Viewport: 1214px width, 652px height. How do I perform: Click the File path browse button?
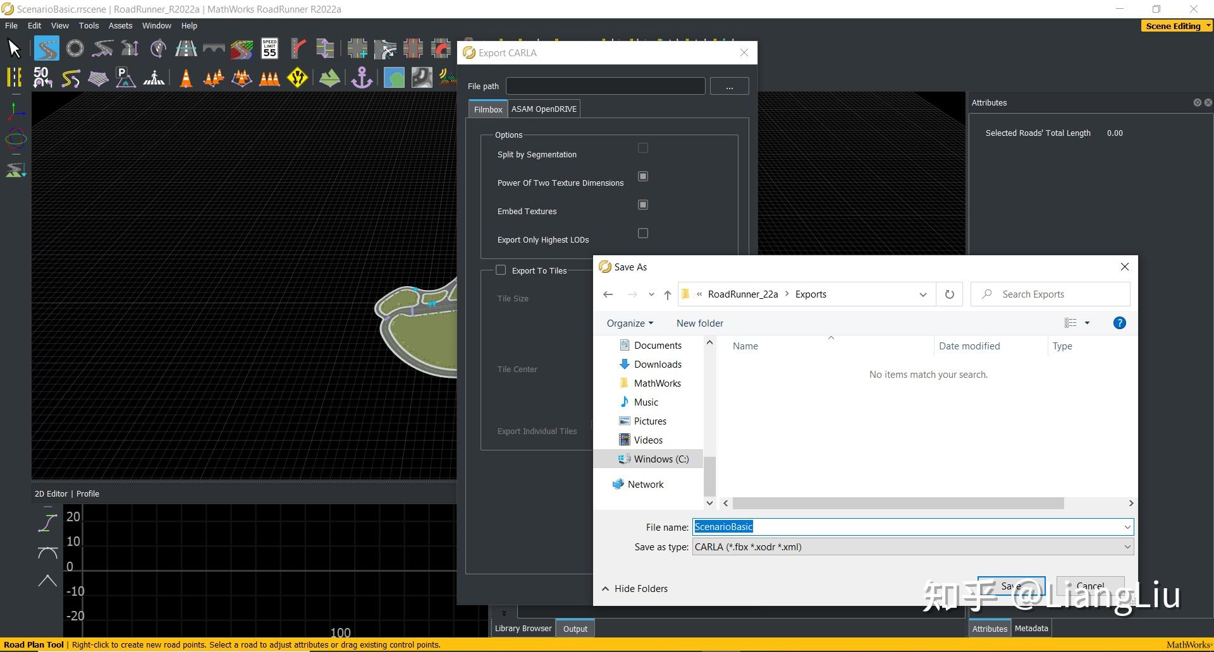coord(729,87)
